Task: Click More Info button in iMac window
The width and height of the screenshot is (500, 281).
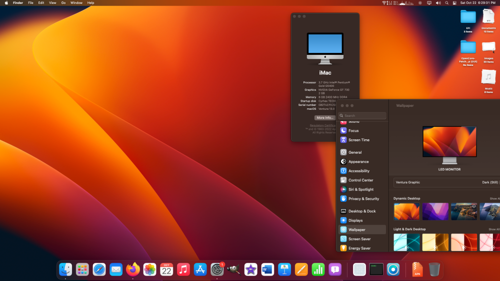Action: (x=324, y=117)
